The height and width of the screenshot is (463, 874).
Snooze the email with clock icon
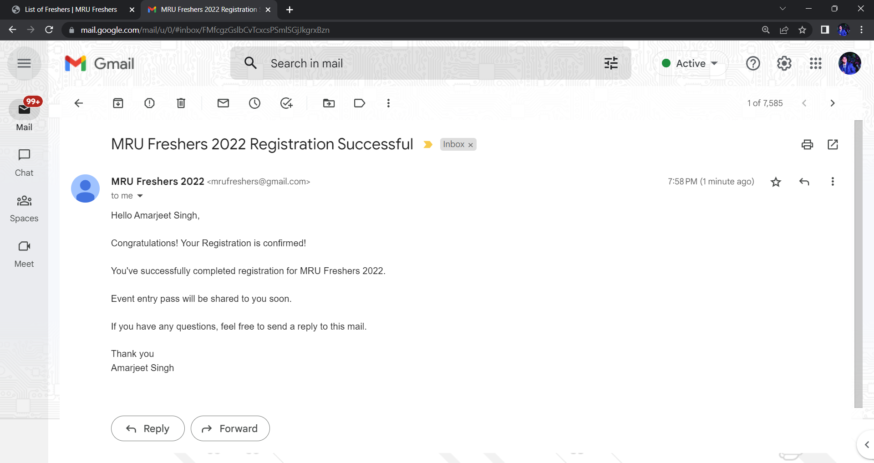(254, 103)
